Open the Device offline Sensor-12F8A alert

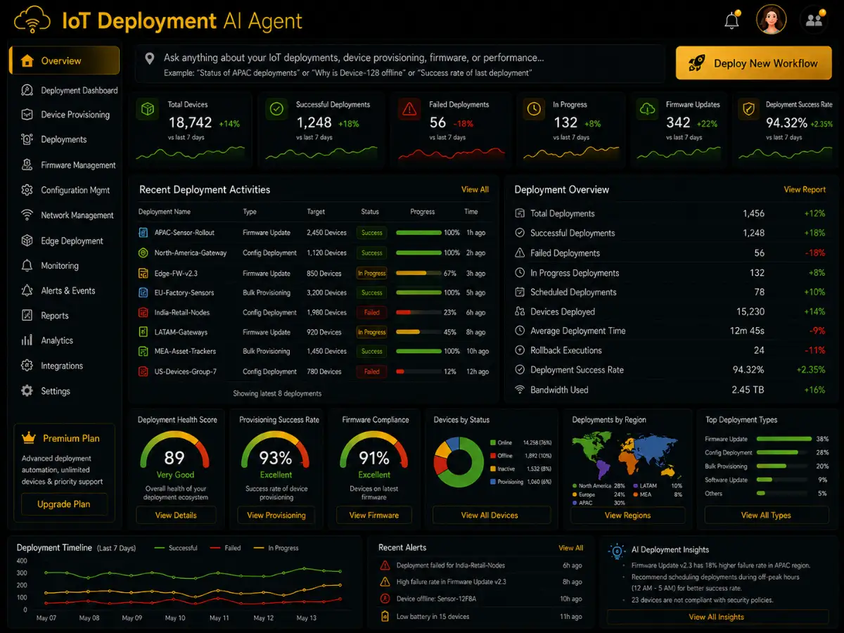point(480,599)
